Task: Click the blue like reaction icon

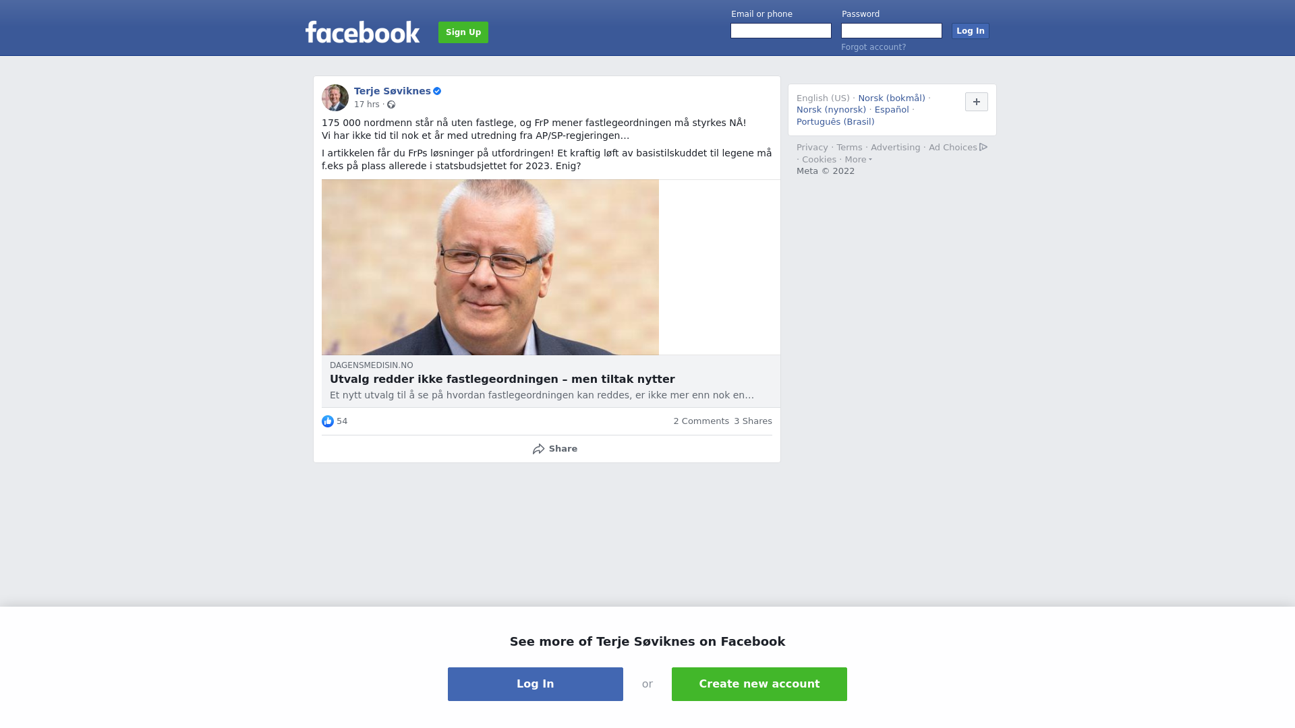Action: click(x=328, y=421)
